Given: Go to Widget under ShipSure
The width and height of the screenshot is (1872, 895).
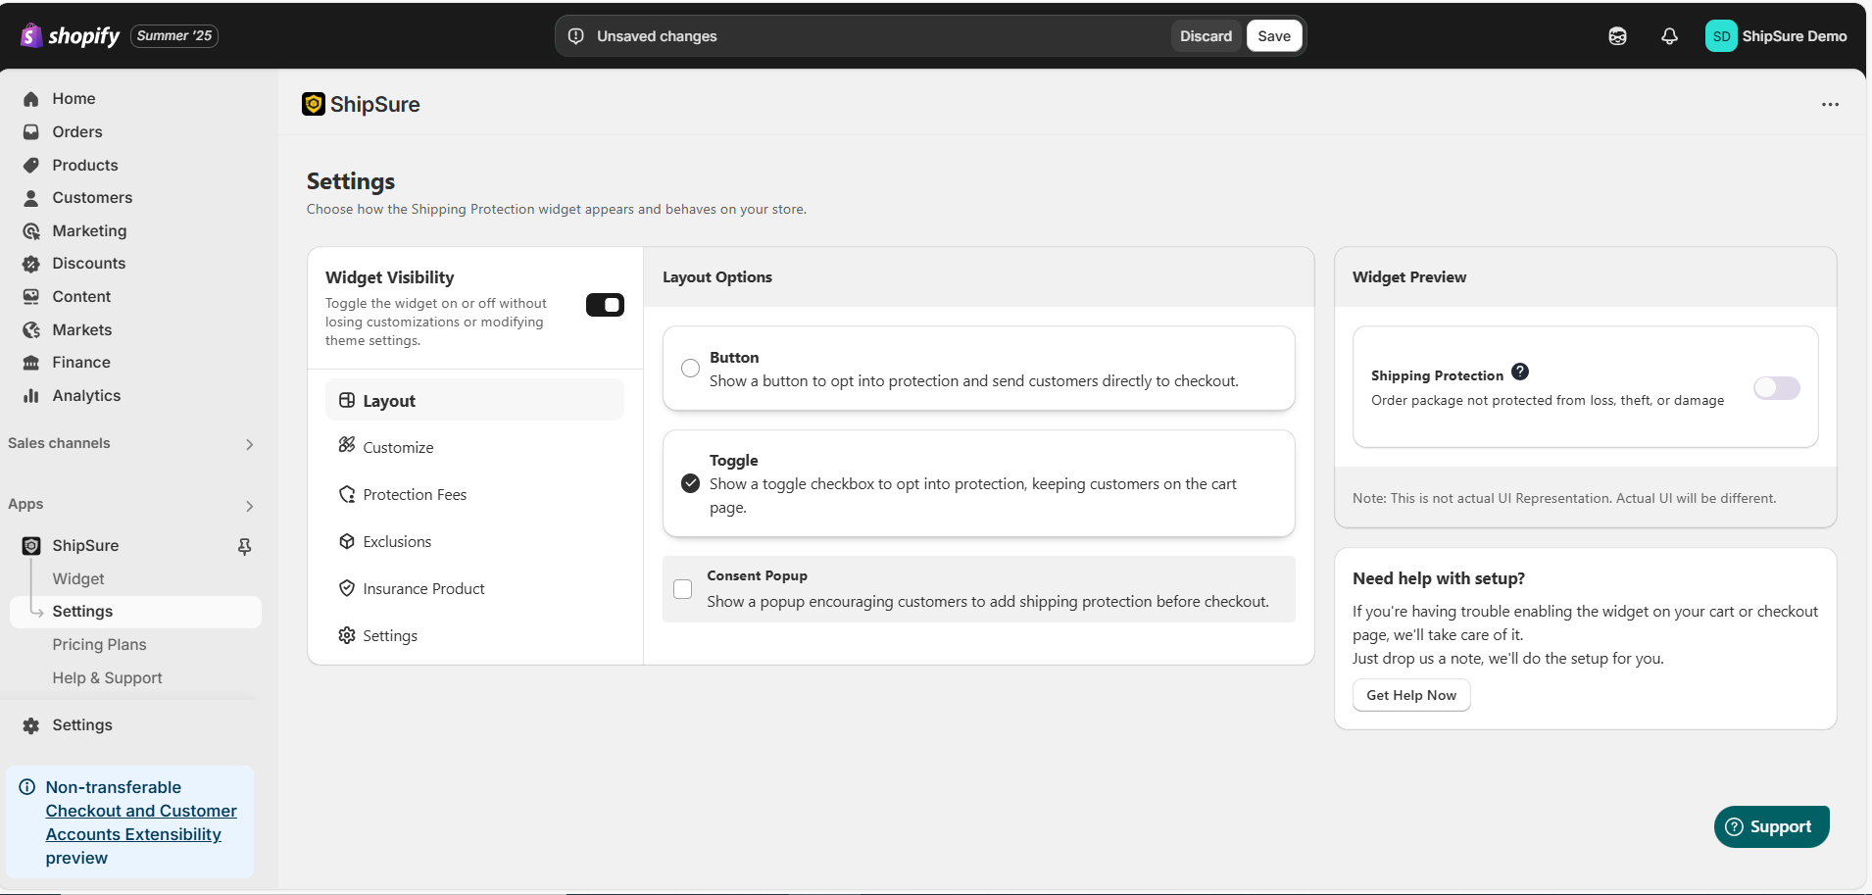Looking at the screenshot, I should (x=78, y=579).
